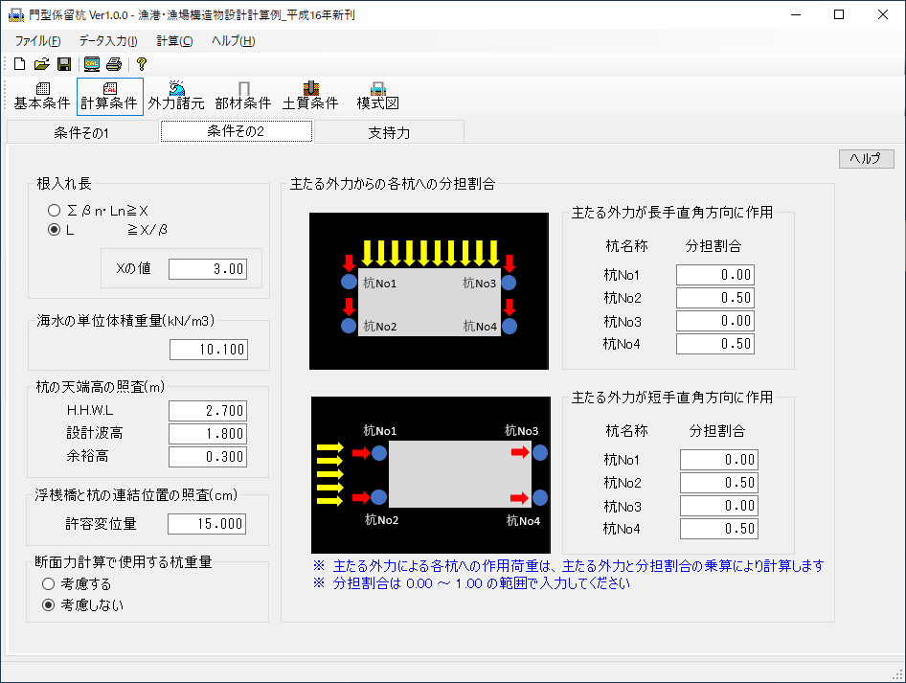Minimize the 門型係留杭 window
The image size is (906, 683).
[796, 14]
